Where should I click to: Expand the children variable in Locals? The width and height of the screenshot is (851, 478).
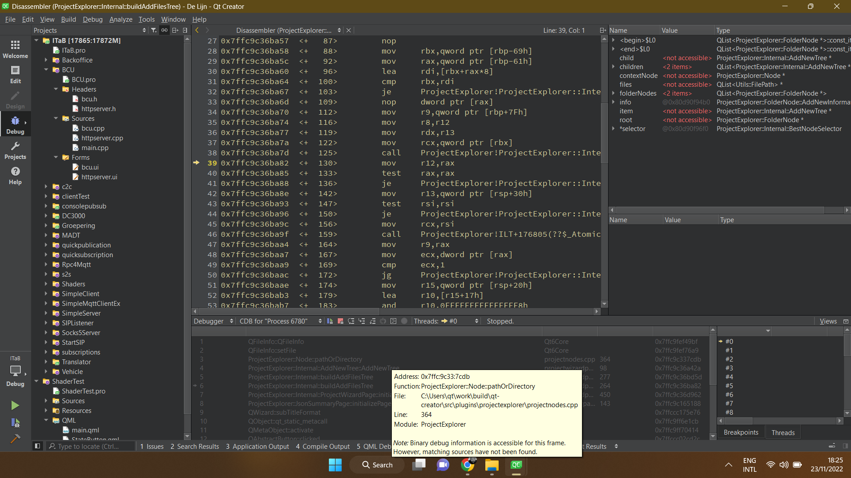coord(613,66)
